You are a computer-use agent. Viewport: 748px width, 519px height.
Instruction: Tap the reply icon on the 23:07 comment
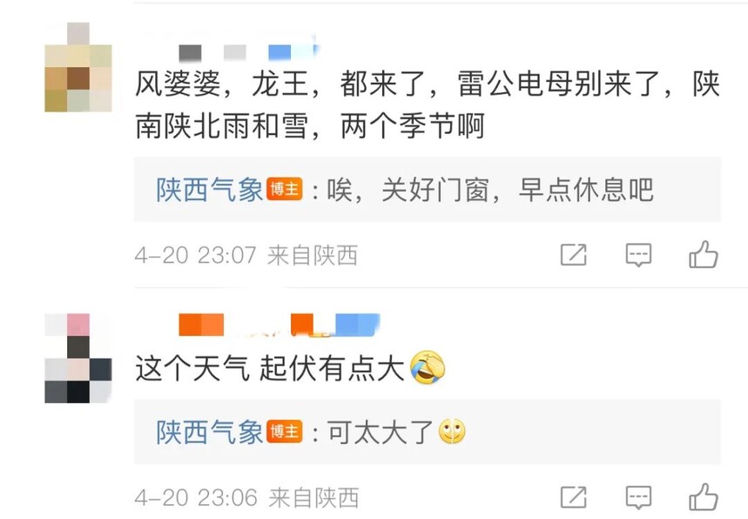click(x=638, y=255)
